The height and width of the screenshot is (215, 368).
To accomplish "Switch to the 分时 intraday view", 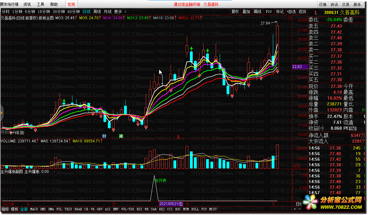I will click(x=6, y=11).
